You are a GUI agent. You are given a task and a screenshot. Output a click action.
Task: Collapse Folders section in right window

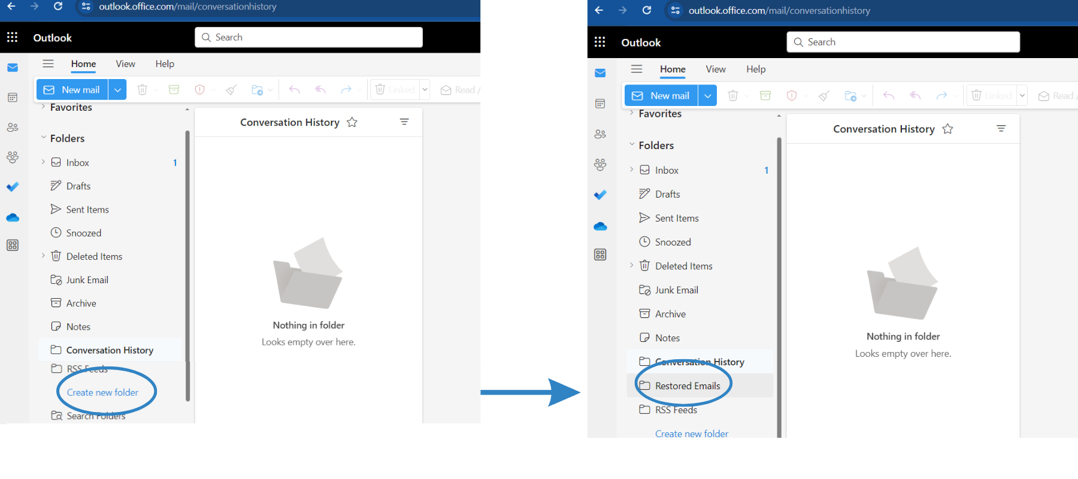[x=632, y=144]
